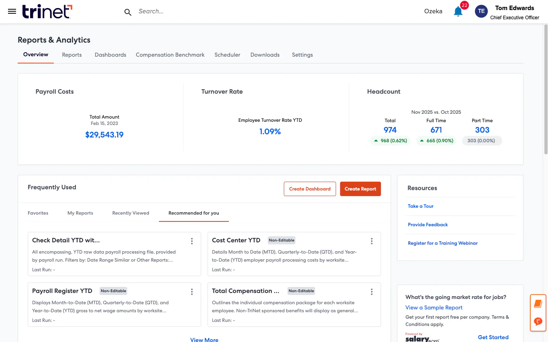Click the Provide Feedback link

point(428,225)
